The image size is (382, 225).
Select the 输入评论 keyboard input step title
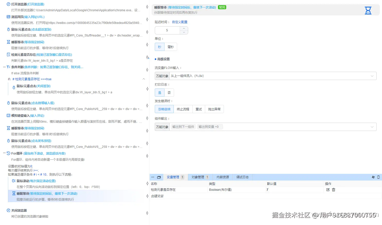(37, 116)
